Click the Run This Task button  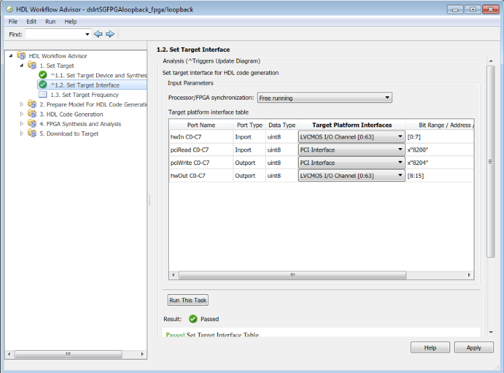pyautogui.click(x=188, y=300)
